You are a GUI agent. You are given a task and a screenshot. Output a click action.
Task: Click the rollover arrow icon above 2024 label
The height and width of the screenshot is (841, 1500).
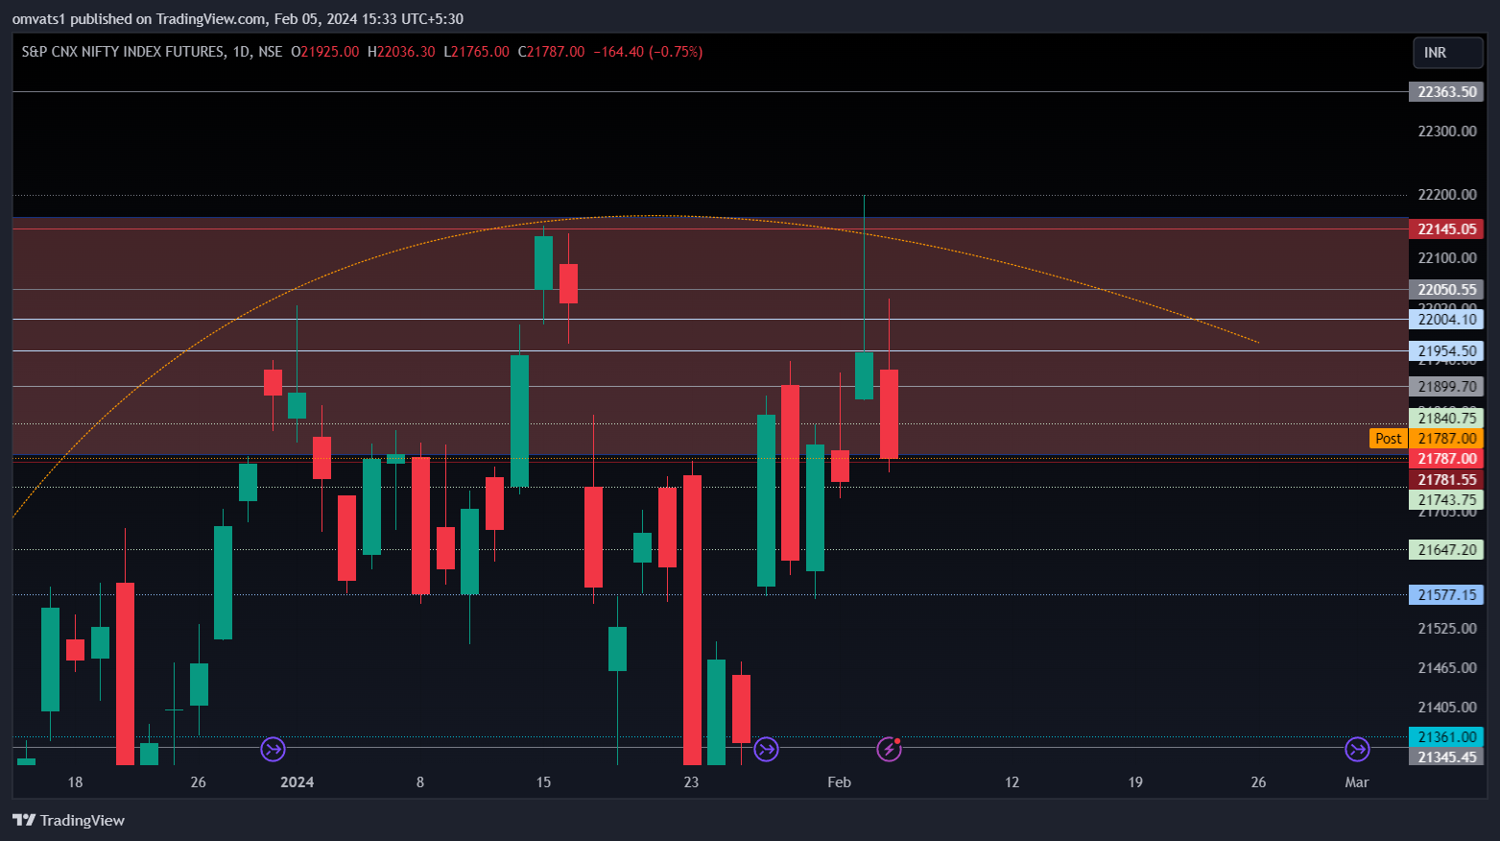[x=274, y=749]
